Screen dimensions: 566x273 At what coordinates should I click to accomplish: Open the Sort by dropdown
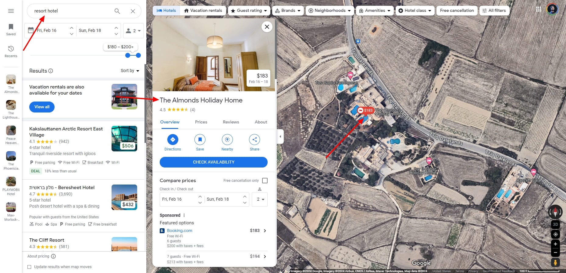coord(130,71)
